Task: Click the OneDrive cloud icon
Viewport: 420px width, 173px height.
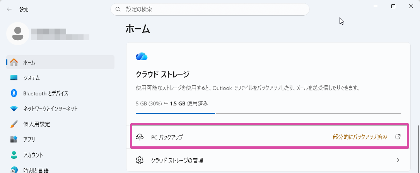Action: (x=142, y=57)
